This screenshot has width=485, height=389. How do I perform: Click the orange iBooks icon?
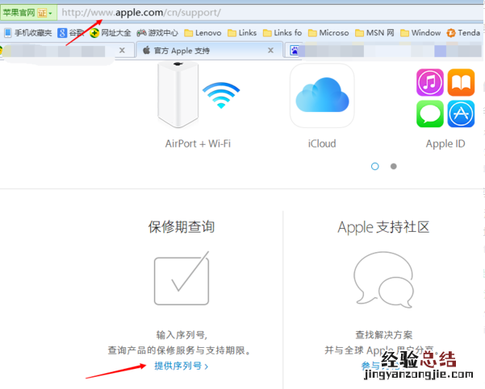pos(461,82)
